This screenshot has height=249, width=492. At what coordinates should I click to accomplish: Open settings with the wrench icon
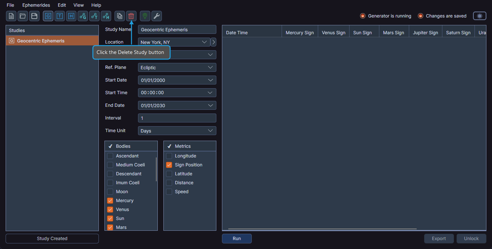click(156, 16)
